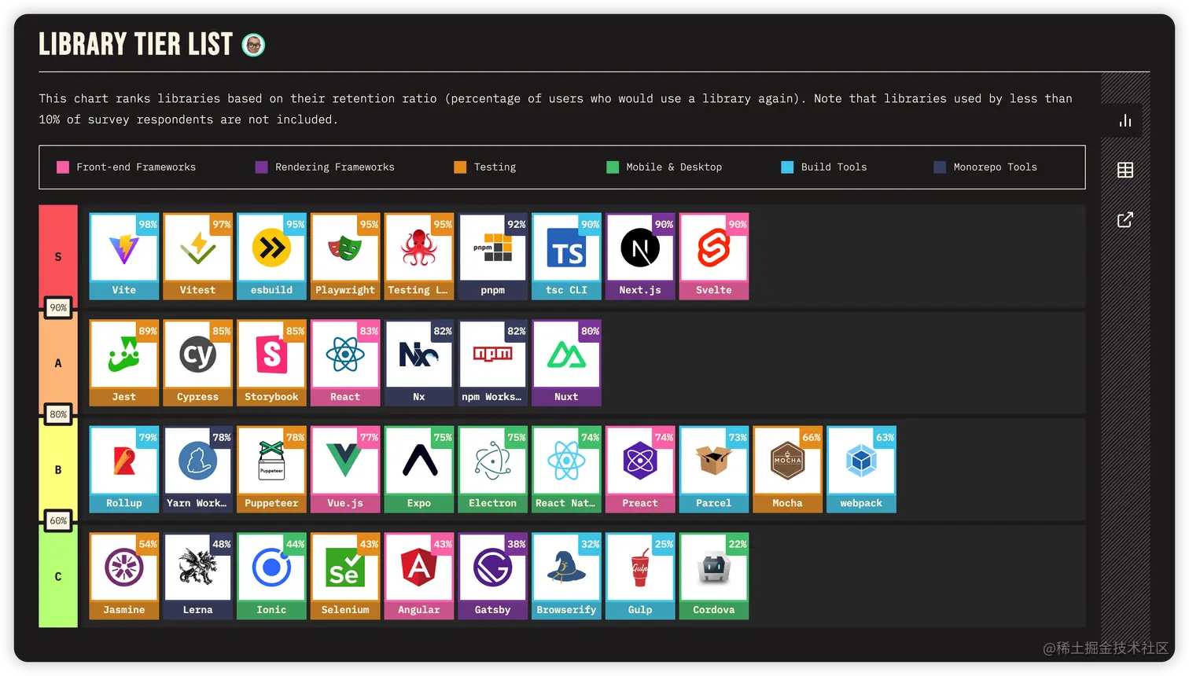Toggle the Rendering Frameworks legend item
Screen dimensions: 1189x676
[x=326, y=167]
